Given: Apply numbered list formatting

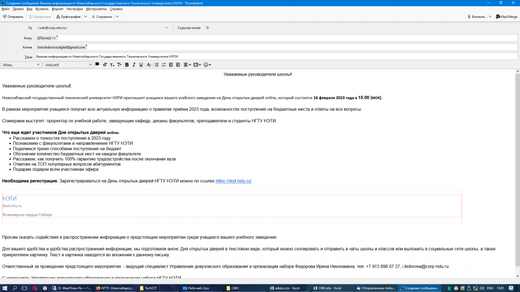Looking at the screenshot, I should point(164,65).
